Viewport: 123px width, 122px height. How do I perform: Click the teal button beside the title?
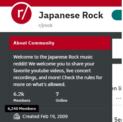click(x=117, y=15)
